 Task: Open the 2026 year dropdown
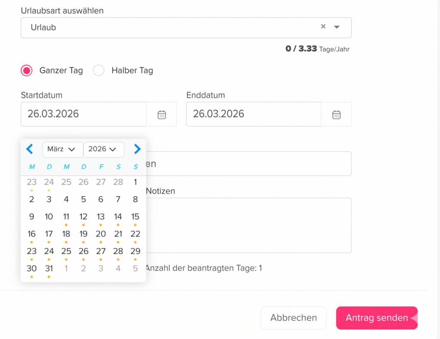pos(104,149)
